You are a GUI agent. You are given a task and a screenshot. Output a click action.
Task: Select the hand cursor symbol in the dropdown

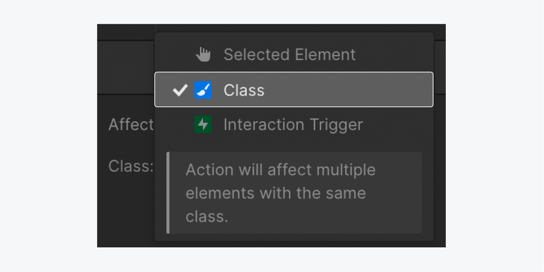(203, 54)
